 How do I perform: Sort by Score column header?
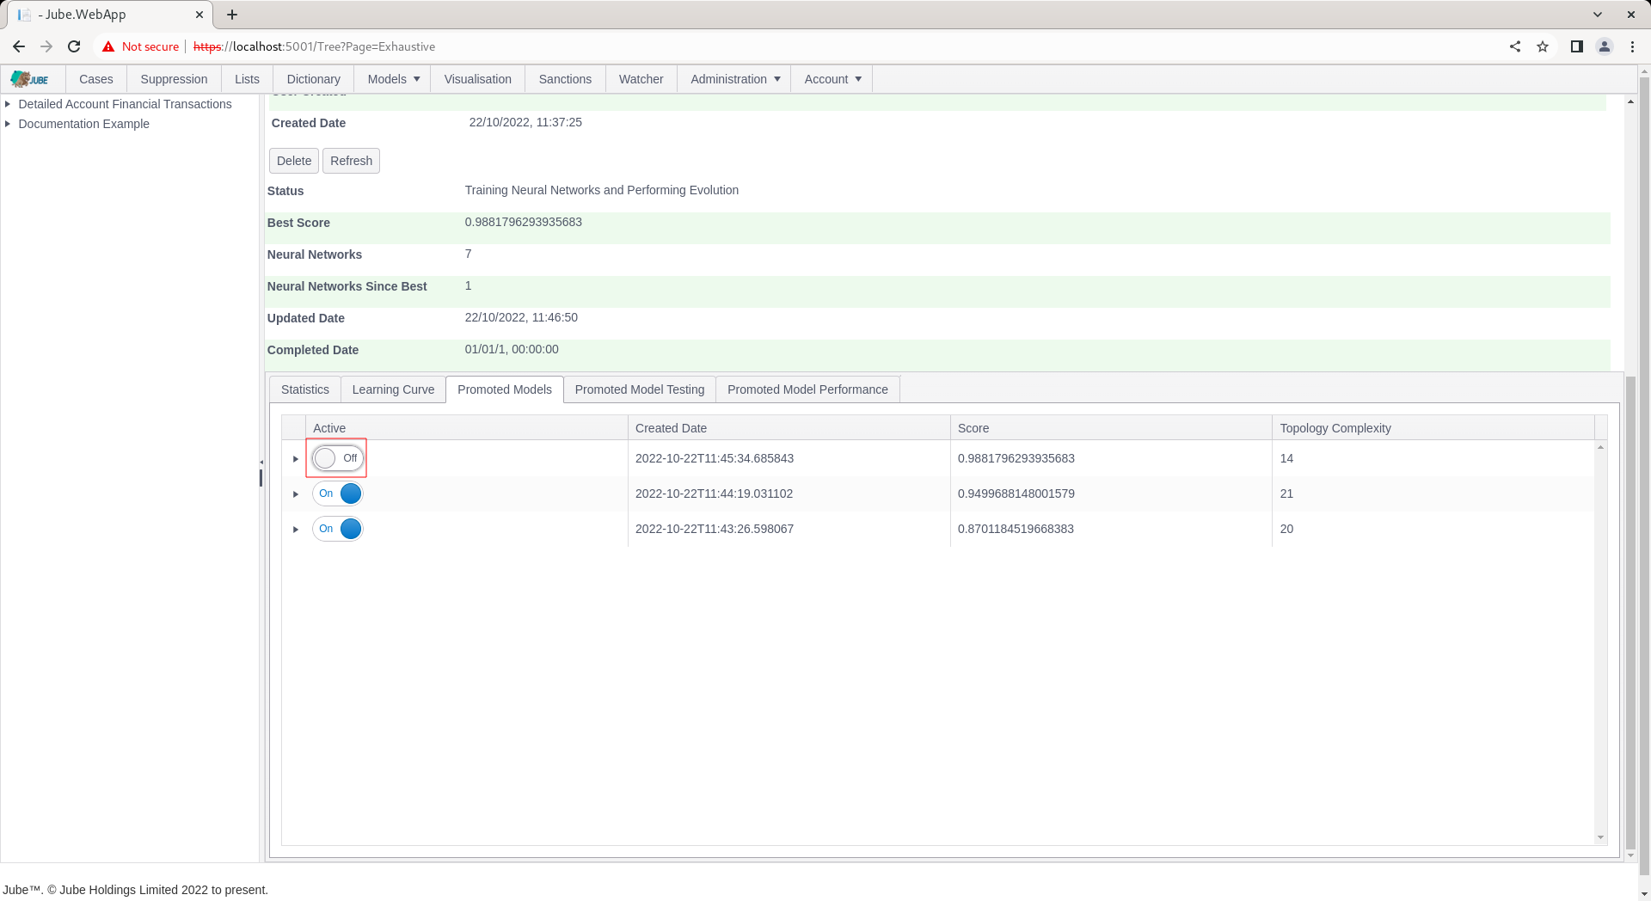pos(1111,428)
